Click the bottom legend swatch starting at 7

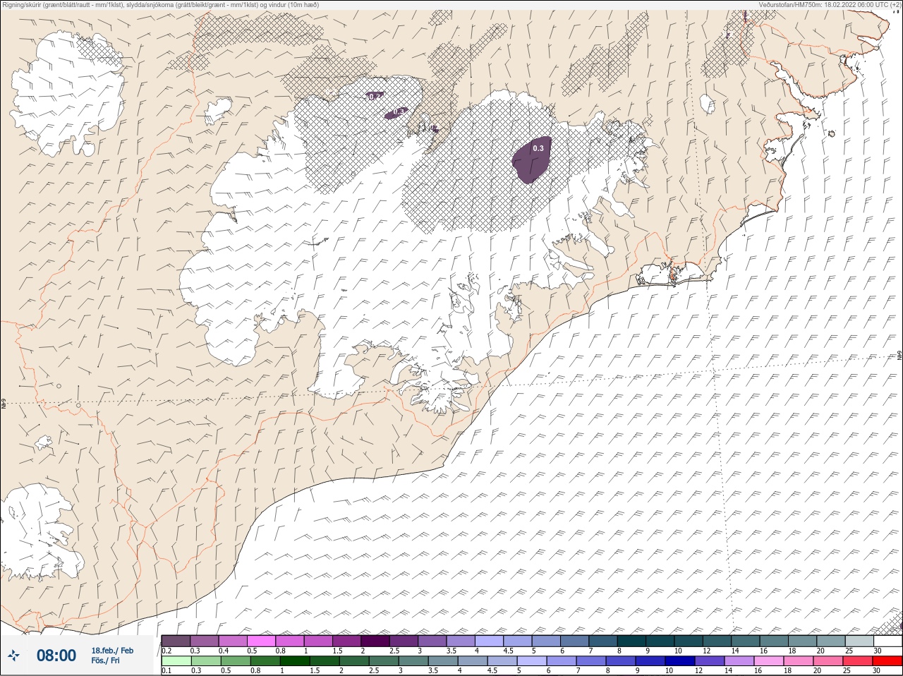coord(590,661)
